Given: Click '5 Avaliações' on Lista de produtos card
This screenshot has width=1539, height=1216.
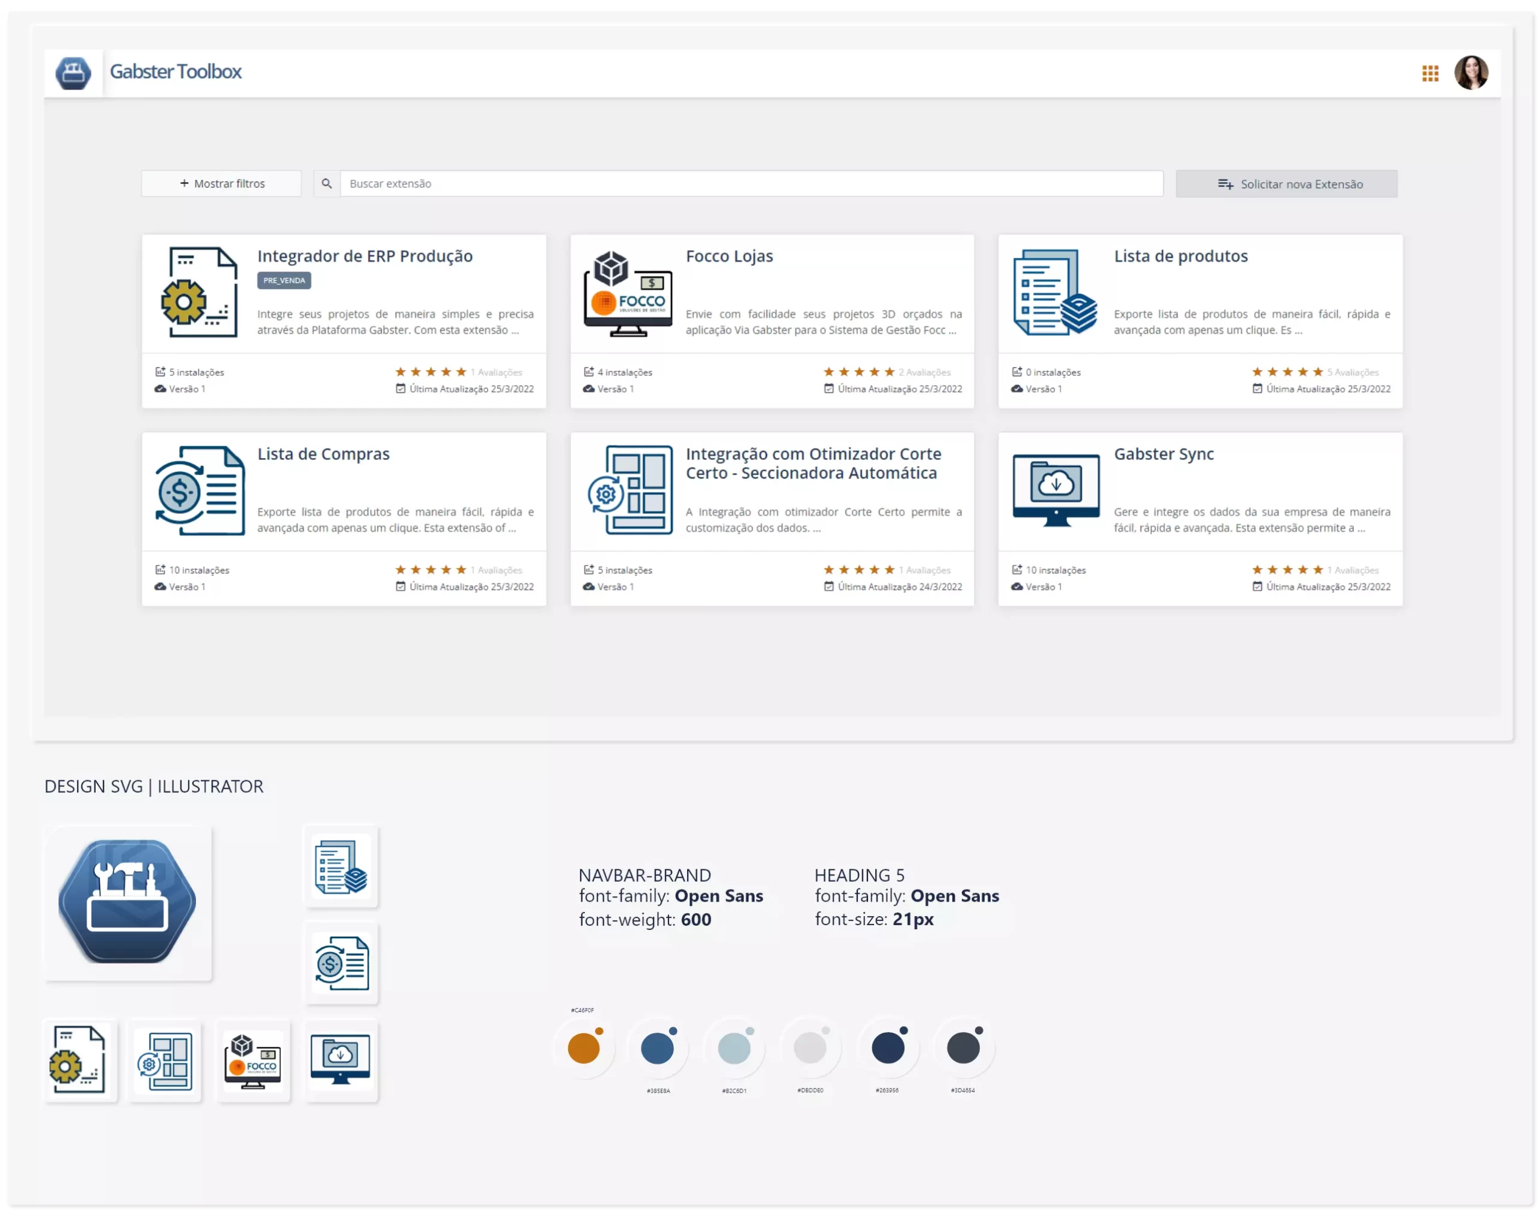Looking at the screenshot, I should coord(1352,372).
